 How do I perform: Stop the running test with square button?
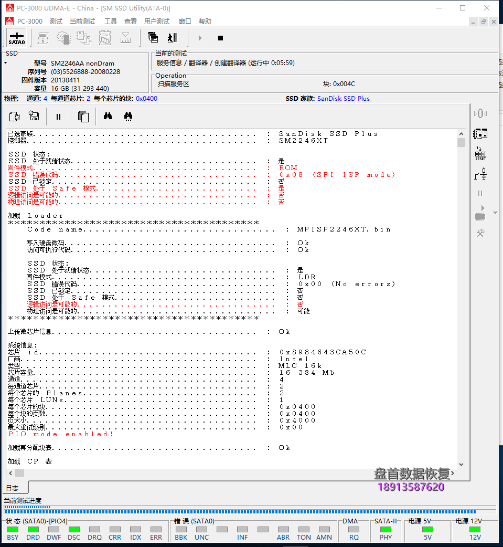220,38
